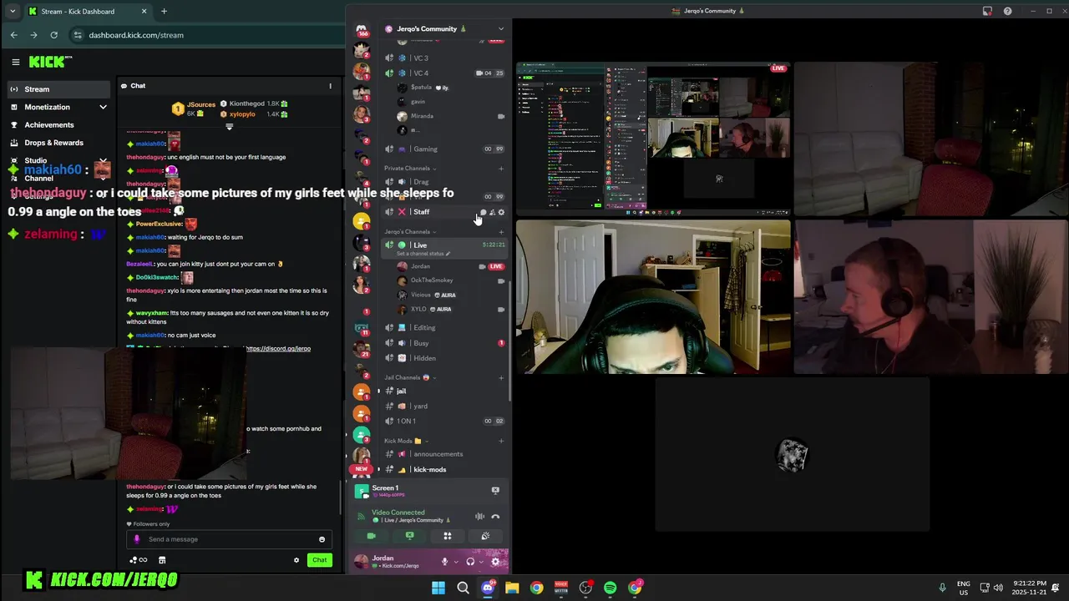The height and width of the screenshot is (601, 1069).
Task: Open chat settings gear in Kick
Action: [x=296, y=560]
